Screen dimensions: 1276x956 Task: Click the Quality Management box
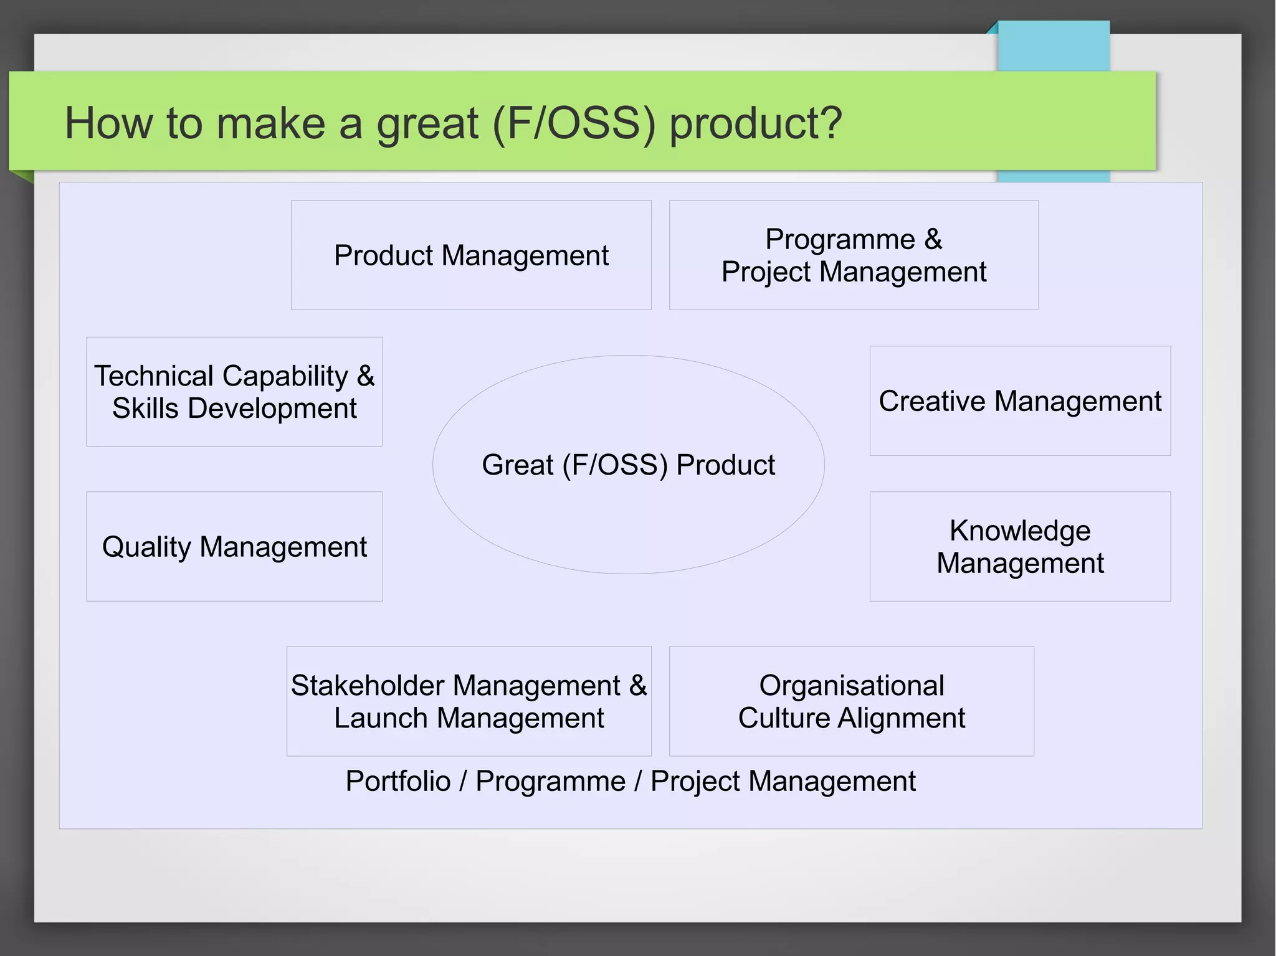coord(234,546)
